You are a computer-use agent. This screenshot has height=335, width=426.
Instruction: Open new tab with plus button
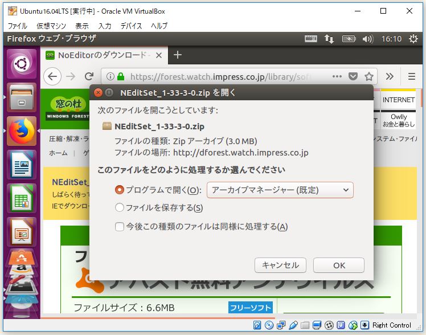coord(178,55)
